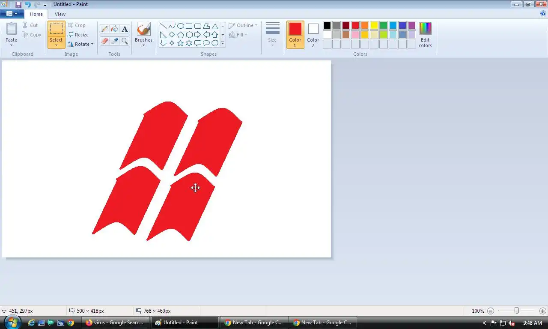Open the Windows Start orb
Image resolution: width=548 pixels, height=329 pixels.
tap(12, 322)
